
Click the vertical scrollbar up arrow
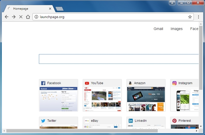coord(201,24)
